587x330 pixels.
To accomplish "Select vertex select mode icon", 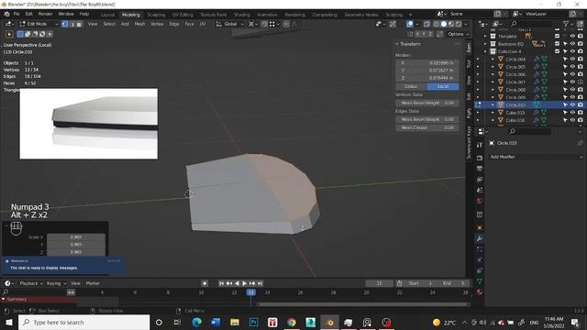I will tap(65, 24).
